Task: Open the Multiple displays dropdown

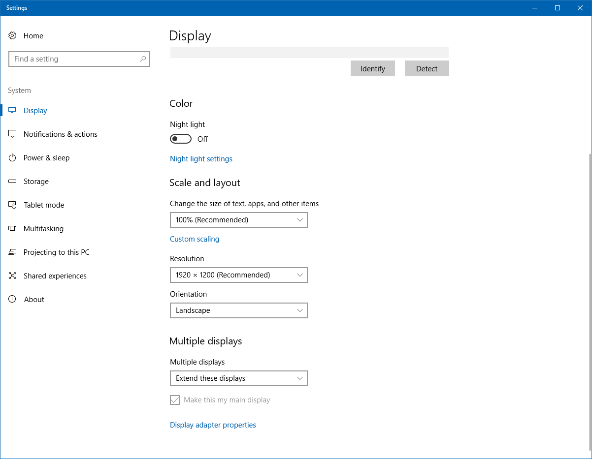Action: coord(238,378)
